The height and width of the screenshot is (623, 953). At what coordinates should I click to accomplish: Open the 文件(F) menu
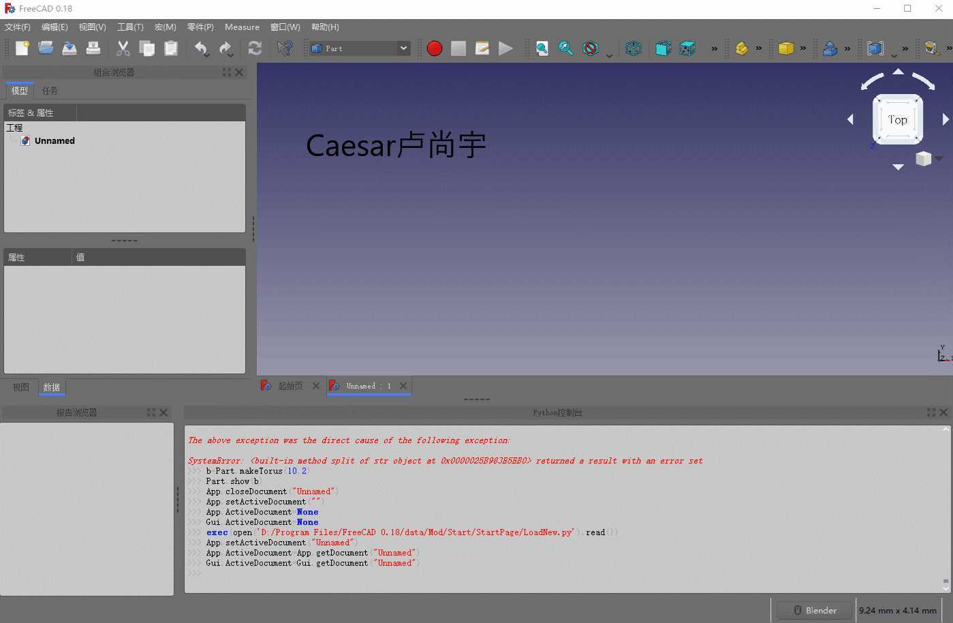click(x=18, y=27)
